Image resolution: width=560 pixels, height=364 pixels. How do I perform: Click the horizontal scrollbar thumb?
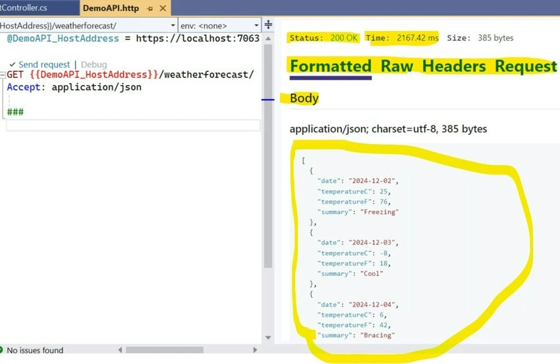tap(165, 350)
